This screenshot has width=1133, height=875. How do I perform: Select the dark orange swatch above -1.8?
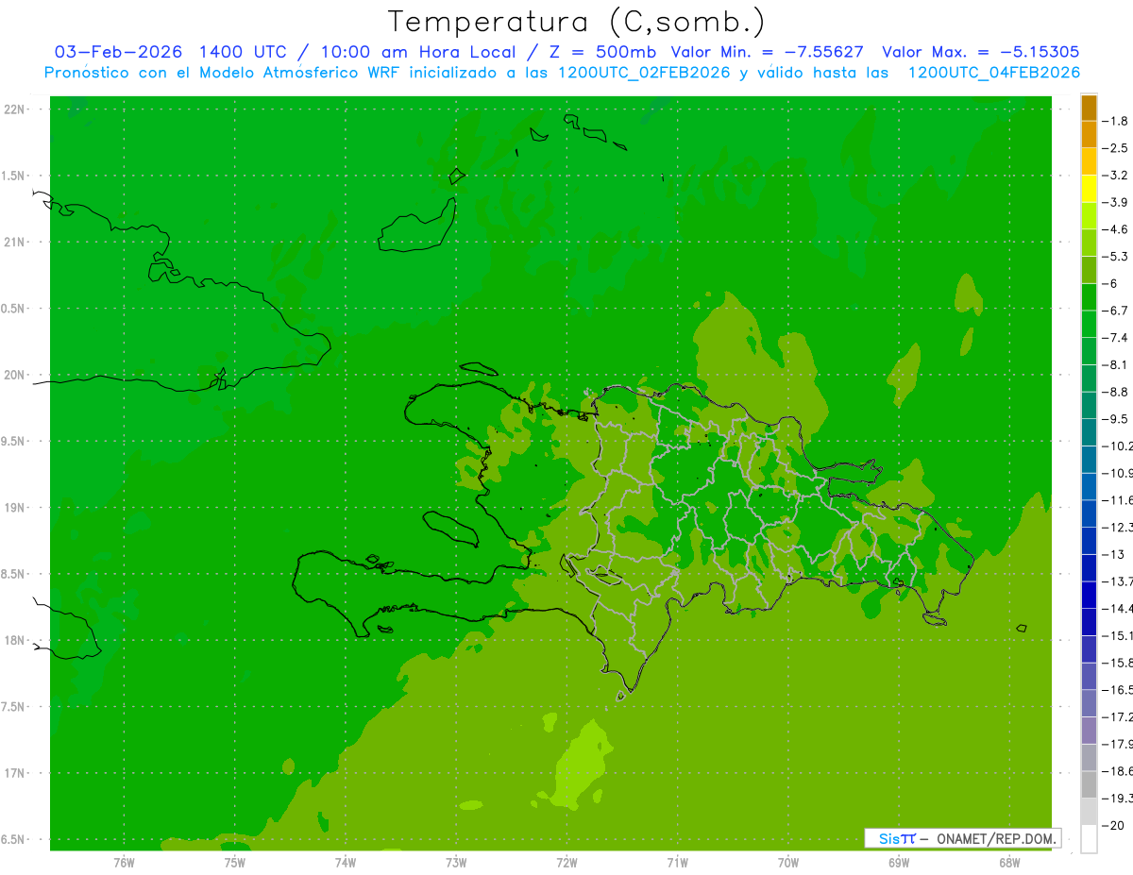1089,108
